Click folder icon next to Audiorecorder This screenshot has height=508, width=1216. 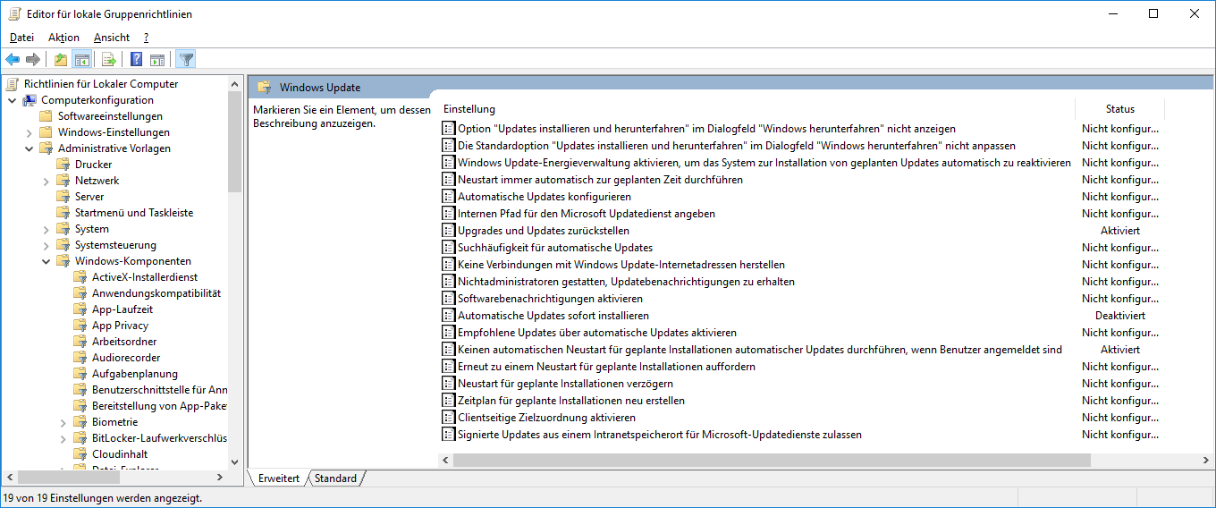(80, 358)
